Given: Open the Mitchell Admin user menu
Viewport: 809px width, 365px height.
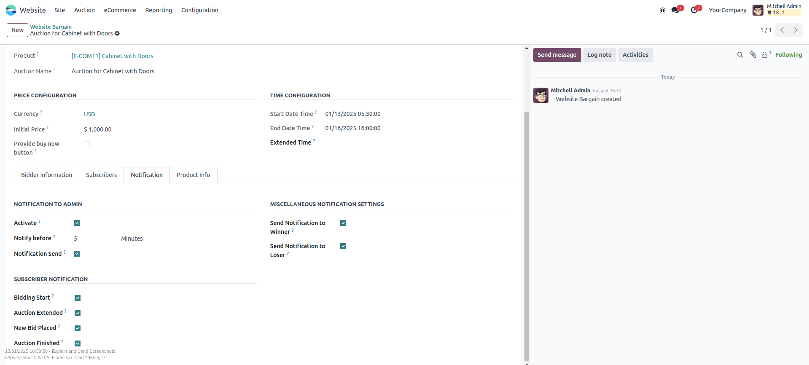Looking at the screenshot, I should 777,10.
